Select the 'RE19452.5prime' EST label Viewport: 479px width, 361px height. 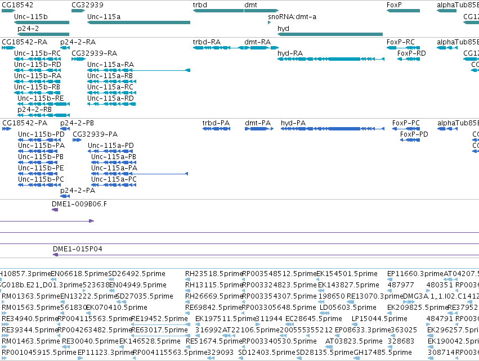point(159,319)
